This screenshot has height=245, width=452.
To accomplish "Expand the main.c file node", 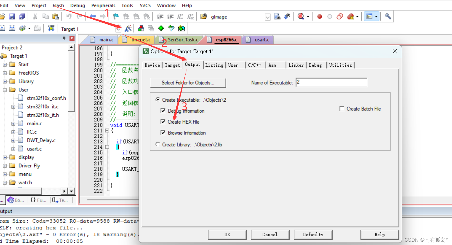I will click(x=13, y=124).
